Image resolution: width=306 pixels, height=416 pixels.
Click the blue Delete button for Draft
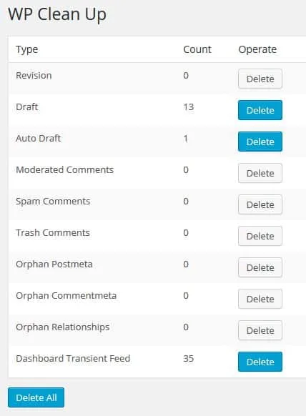[260, 110]
